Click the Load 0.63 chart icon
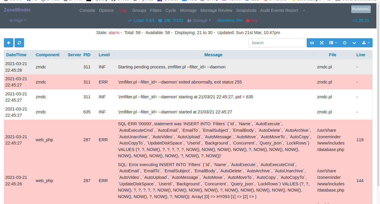This screenshot has width=380, height=204. [129, 21]
